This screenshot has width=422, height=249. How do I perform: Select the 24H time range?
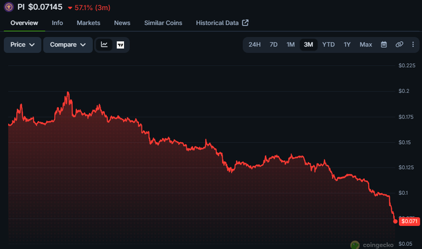[x=254, y=45]
